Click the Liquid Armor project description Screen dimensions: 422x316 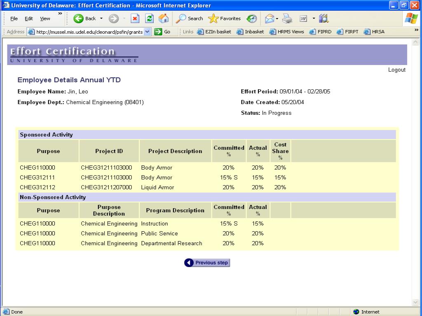(x=157, y=187)
